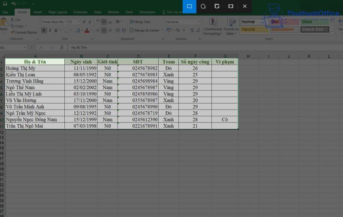
Task: Click the Fill Color paint bucket
Action: pos(78,30)
